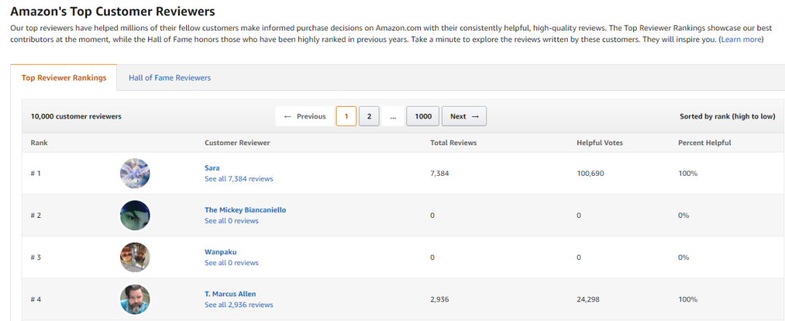Click See all 0 reviews under Wanpaku

[231, 263]
